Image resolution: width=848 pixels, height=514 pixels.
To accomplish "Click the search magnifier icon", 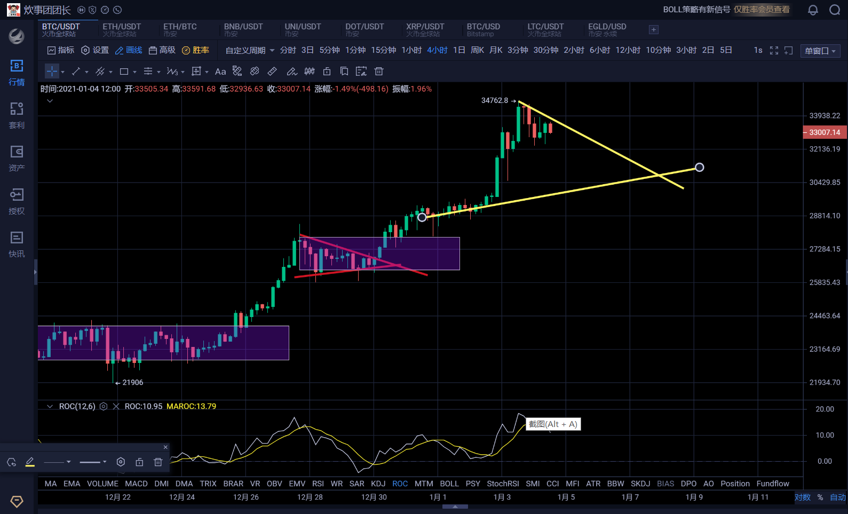I will coord(835,10).
